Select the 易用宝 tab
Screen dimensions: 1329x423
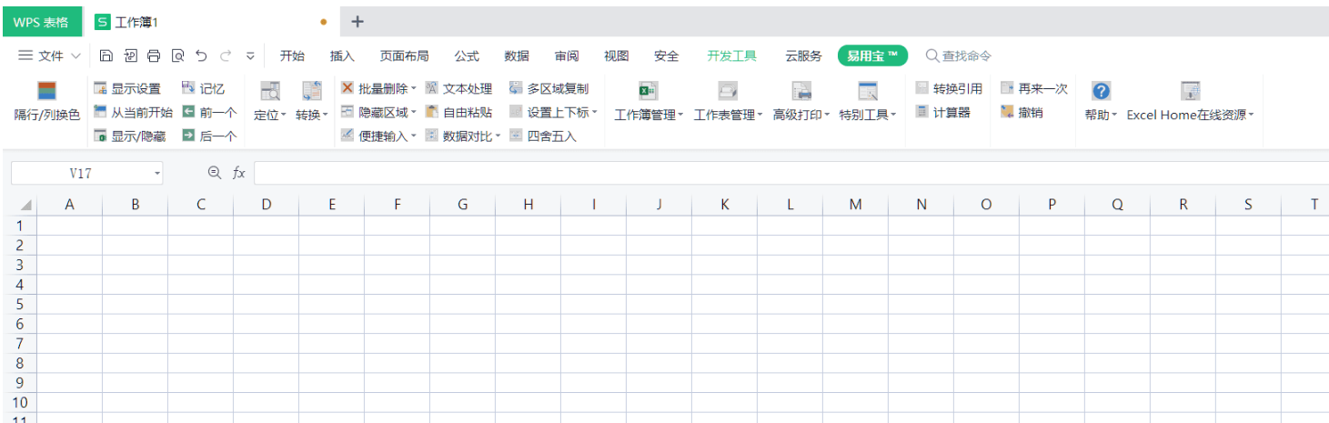(x=873, y=55)
